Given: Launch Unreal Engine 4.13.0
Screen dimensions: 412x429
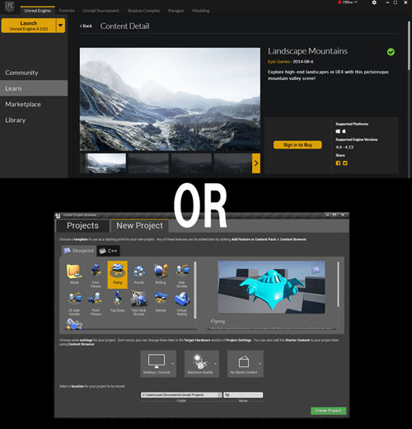Looking at the screenshot, I should tap(29, 26).
